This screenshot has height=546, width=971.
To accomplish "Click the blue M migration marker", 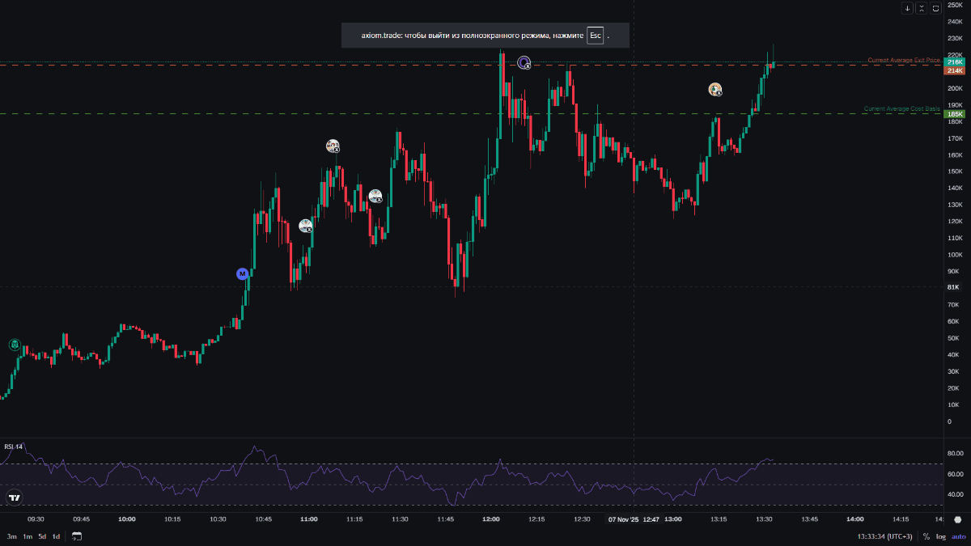I will [242, 273].
